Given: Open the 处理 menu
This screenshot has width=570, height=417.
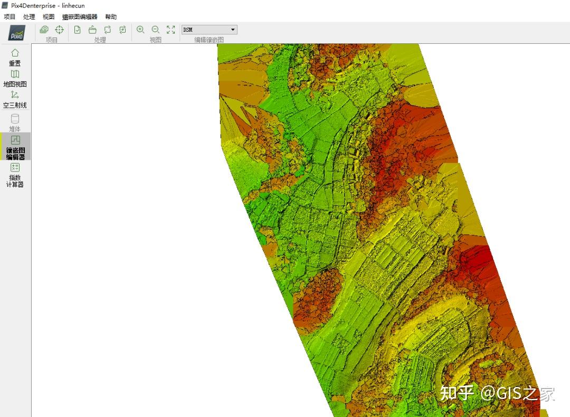Looking at the screenshot, I should pyautogui.click(x=29, y=17).
